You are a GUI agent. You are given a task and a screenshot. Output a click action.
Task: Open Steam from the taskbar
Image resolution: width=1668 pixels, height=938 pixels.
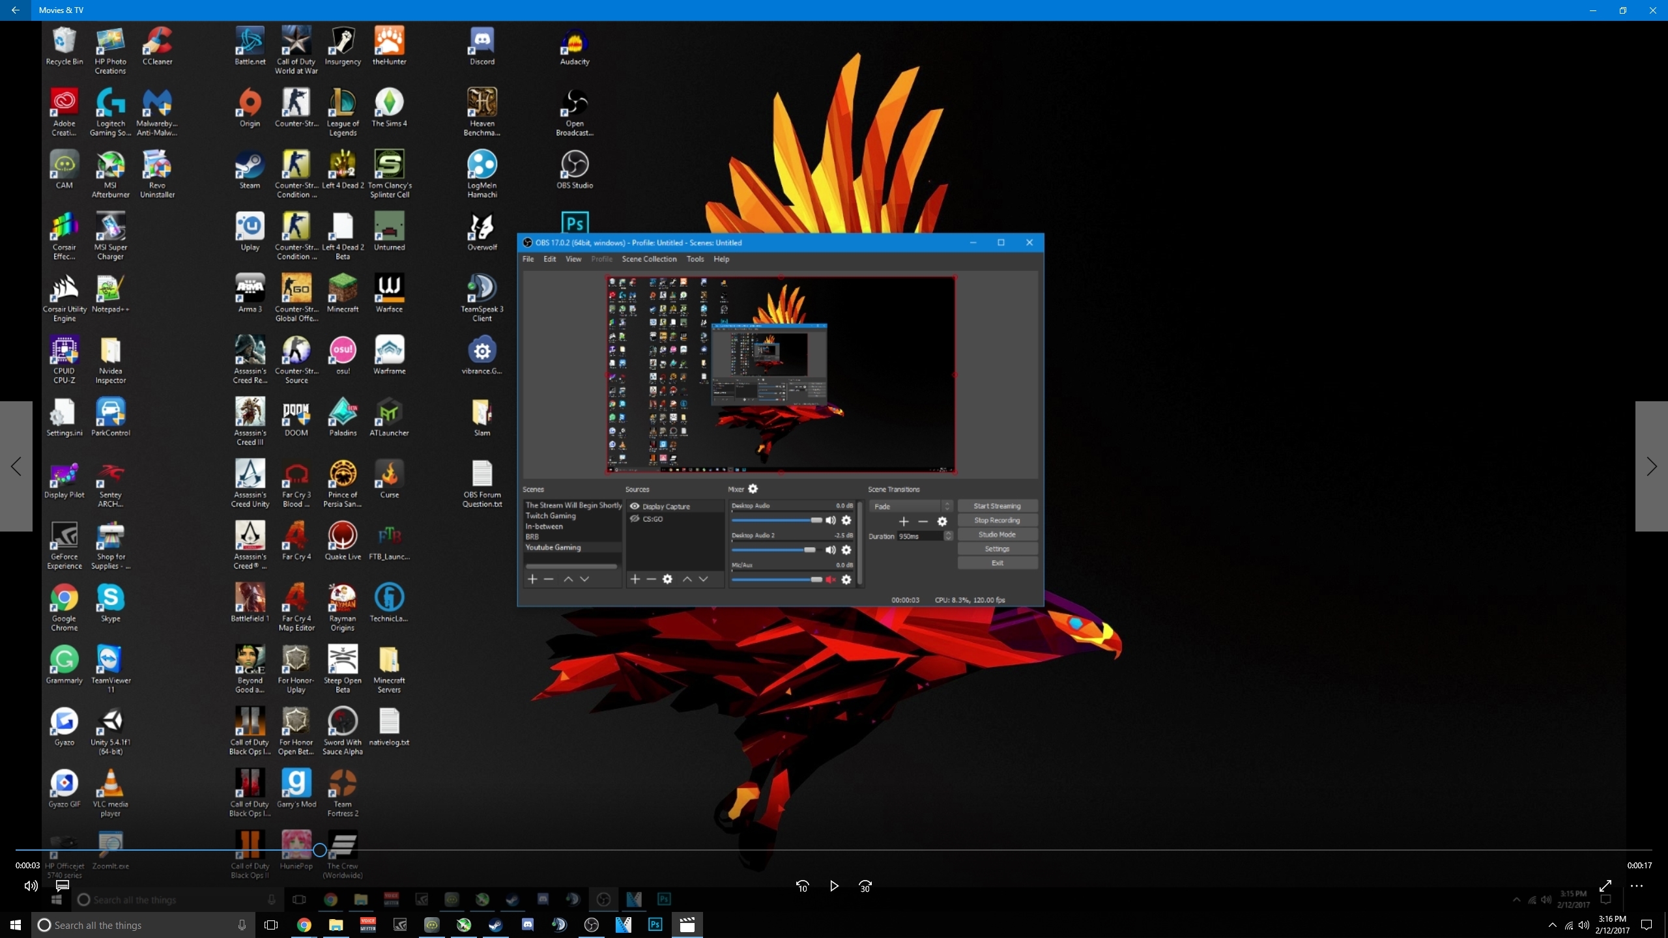[x=495, y=925]
